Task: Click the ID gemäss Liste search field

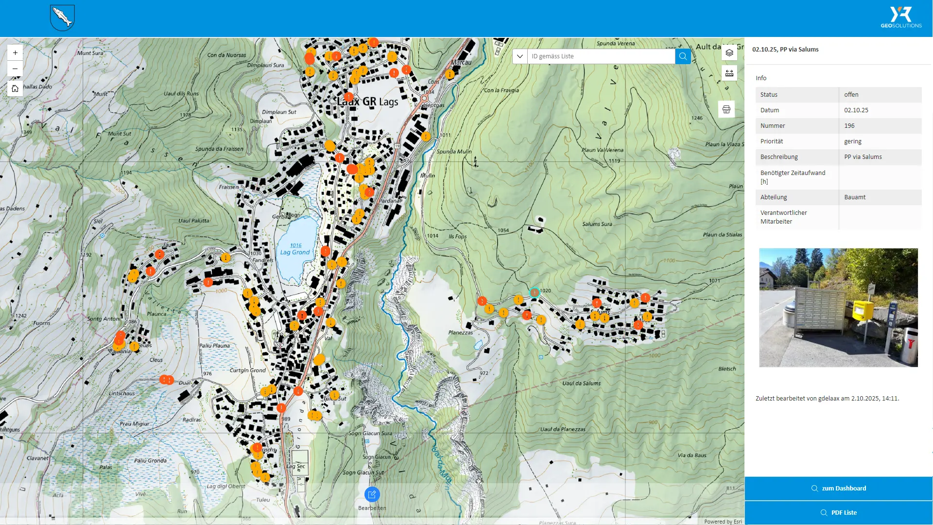Action: (x=601, y=56)
